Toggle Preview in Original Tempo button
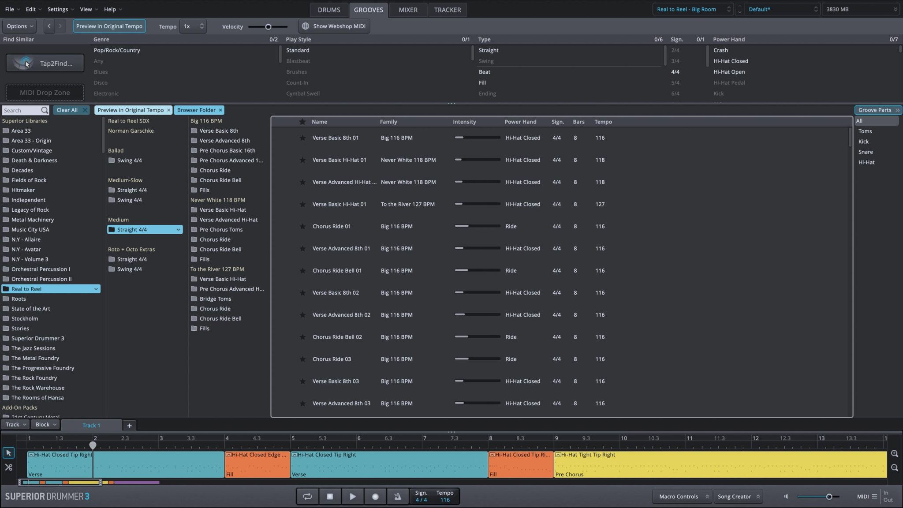 click(109, 26)
